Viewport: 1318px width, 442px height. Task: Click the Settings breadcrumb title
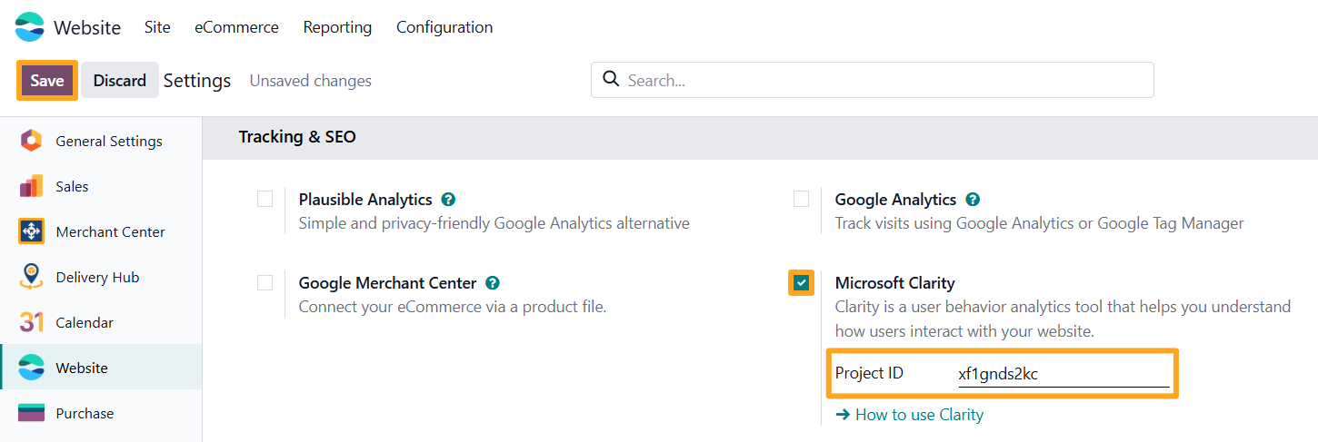click(x=197, y=81)
